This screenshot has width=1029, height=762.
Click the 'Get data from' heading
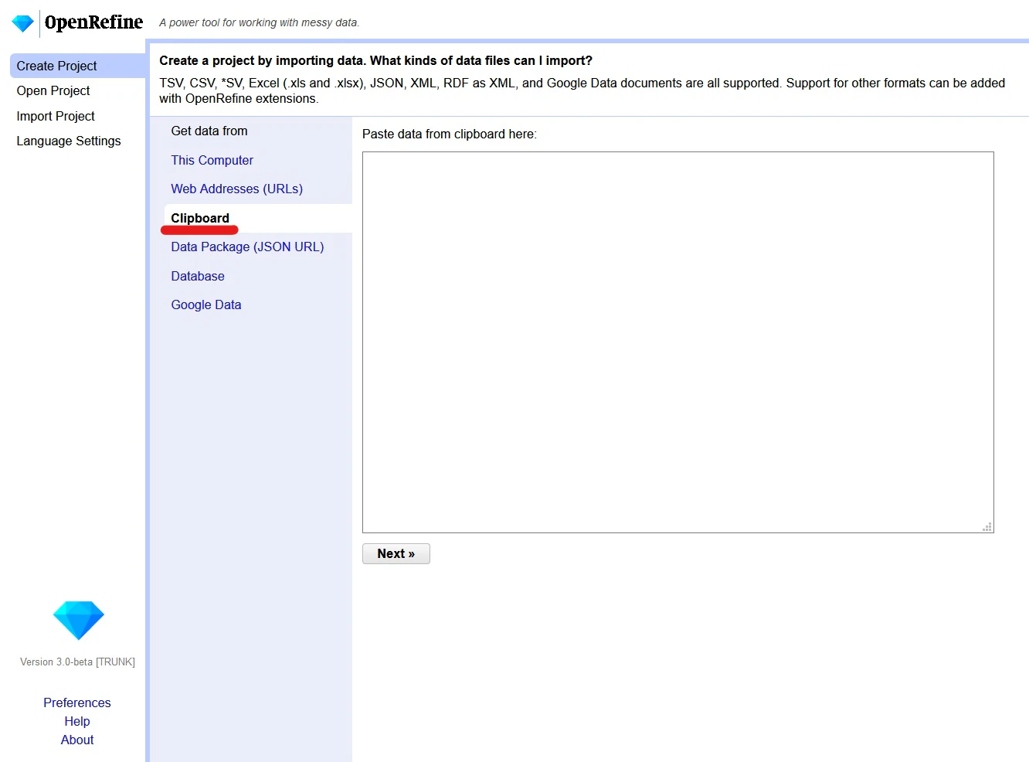point(209,131)
